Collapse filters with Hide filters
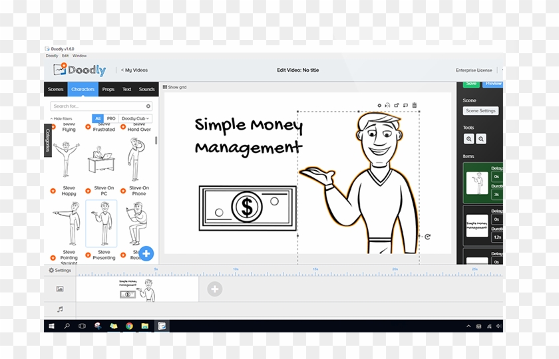Screen dimensions: 559x359 tap(61, 118)
